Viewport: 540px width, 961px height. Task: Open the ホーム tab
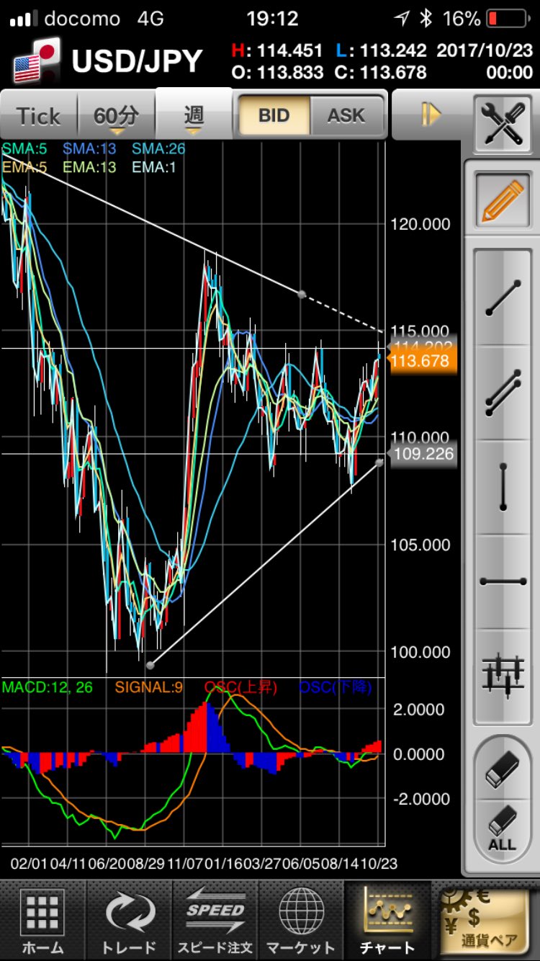(x=42, y=920)
